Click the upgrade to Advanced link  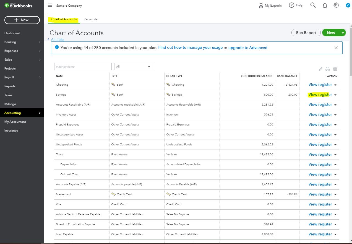248,48
